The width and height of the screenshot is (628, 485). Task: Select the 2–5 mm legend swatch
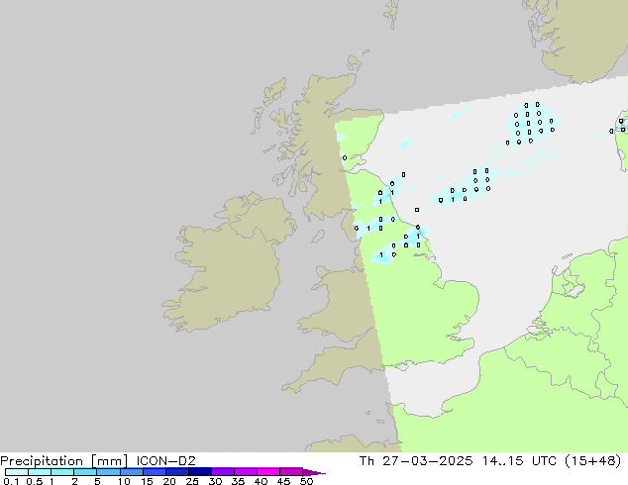point(85,472)
